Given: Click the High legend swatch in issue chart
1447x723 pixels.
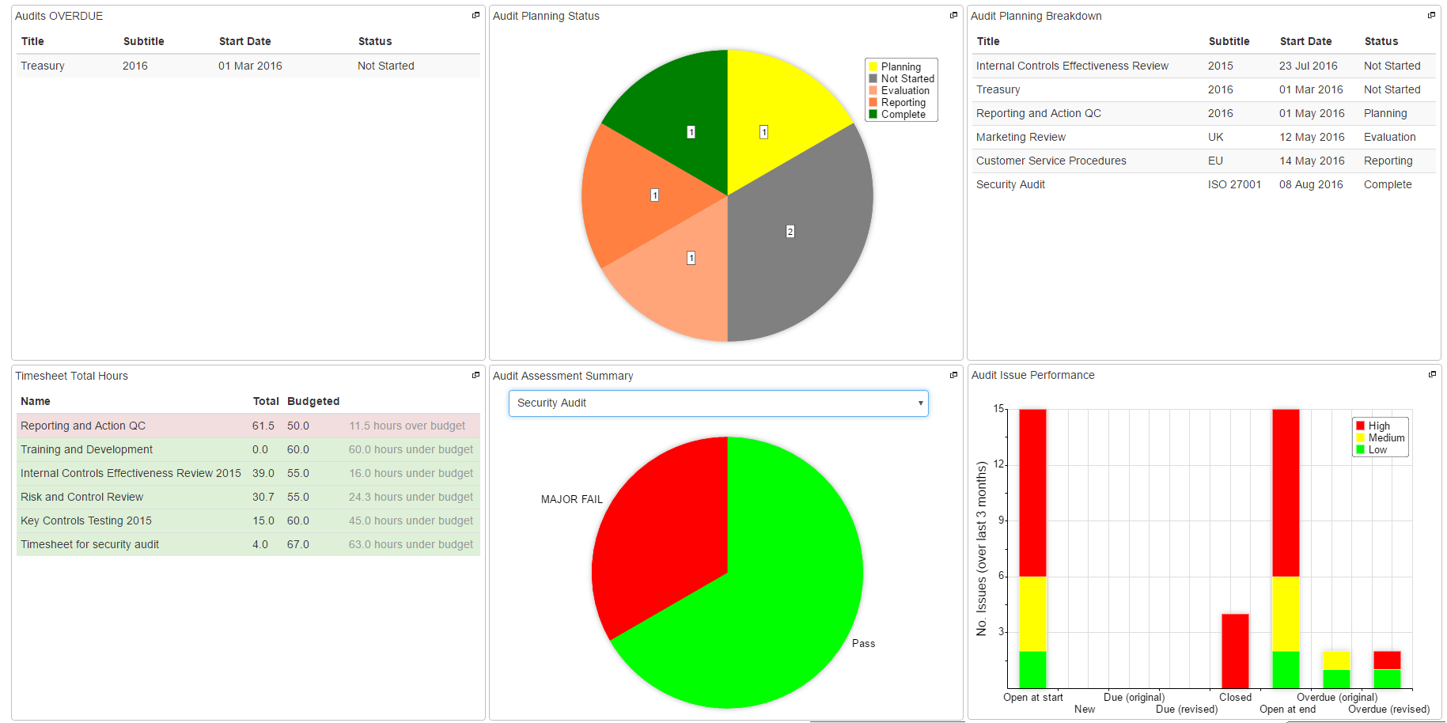Looking at the screenshot, I should coord(1360,426).
